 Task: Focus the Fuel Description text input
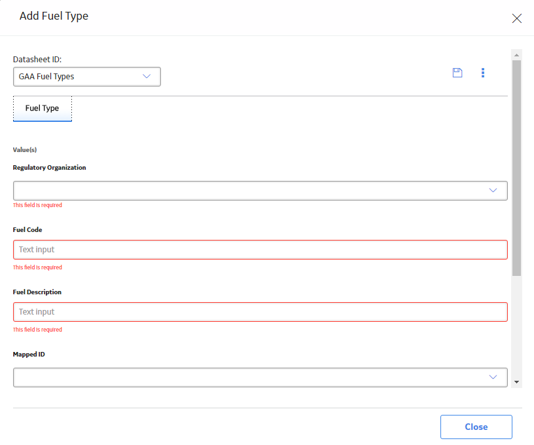tap(260, 312)
